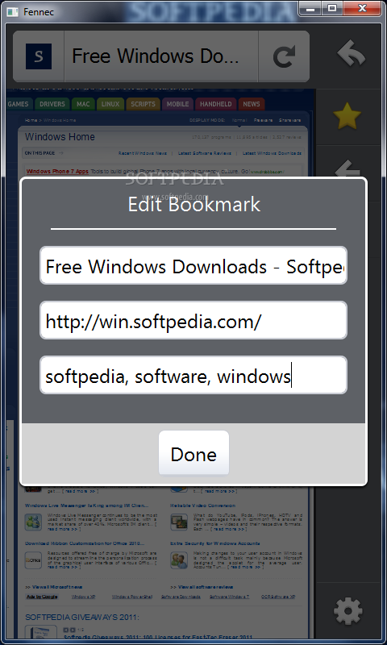387x645 pixels.
Task: Open the 'OCR Software XP' ad link
Action: click(x=277, y=597)
